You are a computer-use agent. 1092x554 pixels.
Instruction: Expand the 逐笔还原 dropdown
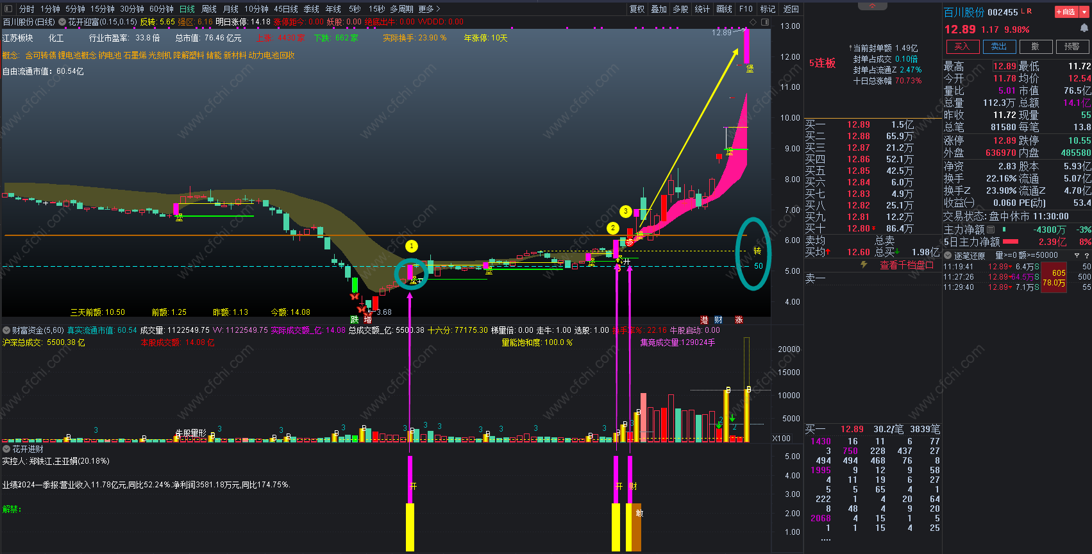tap(948, 255)
